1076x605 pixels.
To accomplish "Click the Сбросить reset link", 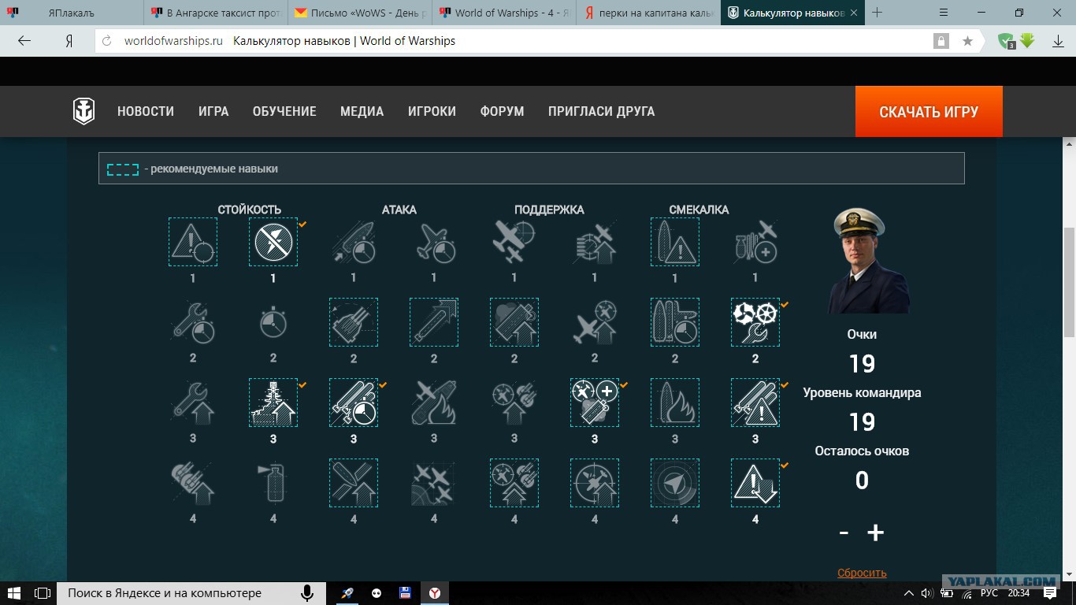I will pos(862,573).
